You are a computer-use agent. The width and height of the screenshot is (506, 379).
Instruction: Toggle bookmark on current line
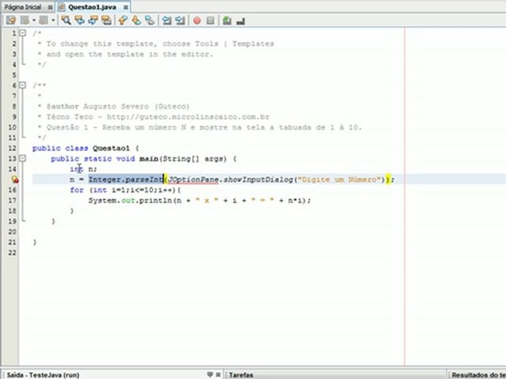coord(150,21)
